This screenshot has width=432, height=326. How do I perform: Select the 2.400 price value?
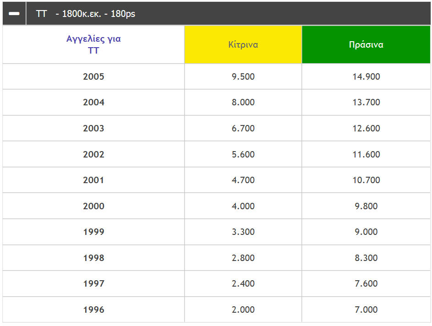coord(243,283)
